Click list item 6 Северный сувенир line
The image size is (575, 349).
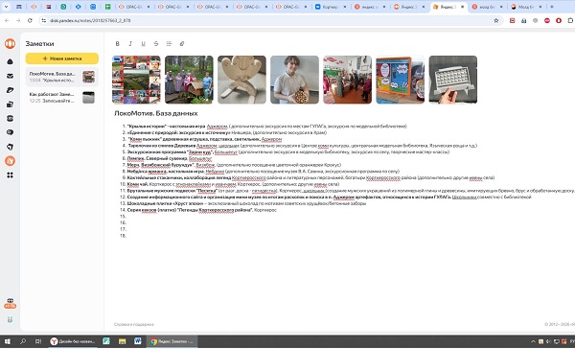[x=170, y=158]
